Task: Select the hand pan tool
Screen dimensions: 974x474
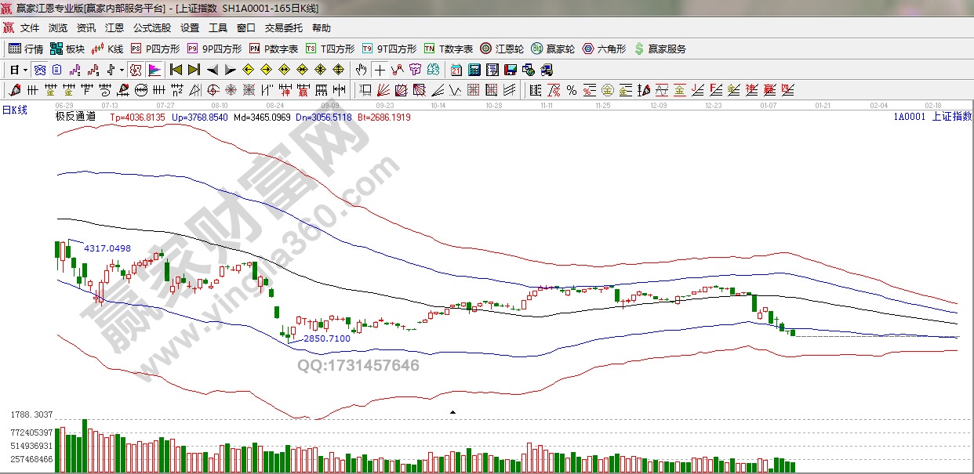Action: 362,70
